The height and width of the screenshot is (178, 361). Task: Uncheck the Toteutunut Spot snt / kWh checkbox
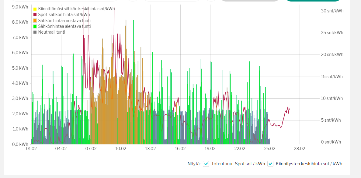[206, 164]
